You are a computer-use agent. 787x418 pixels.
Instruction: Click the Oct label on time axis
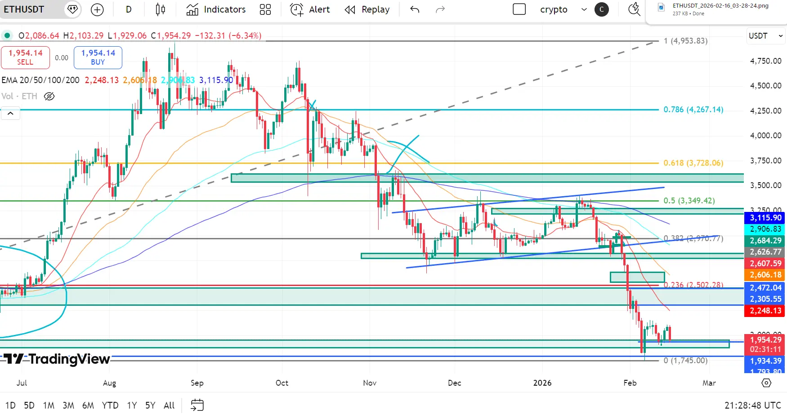tap(282, 383)
